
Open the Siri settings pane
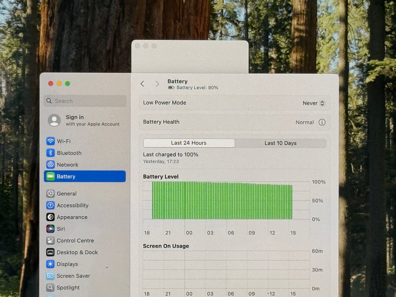pos(51,229)
